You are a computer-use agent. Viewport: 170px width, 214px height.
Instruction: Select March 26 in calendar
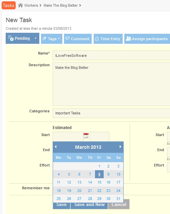click(x=69, y=199)
